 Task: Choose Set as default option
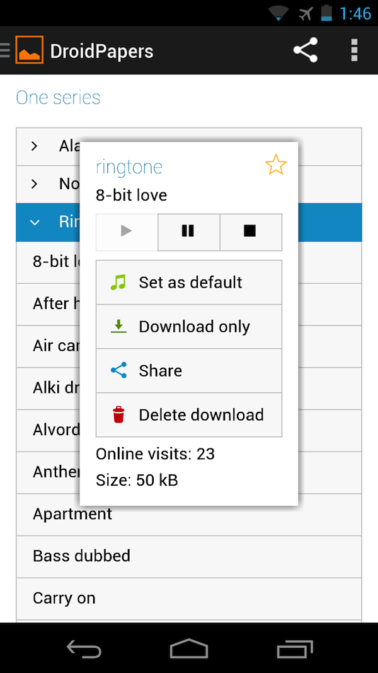[x=189, y=282]
